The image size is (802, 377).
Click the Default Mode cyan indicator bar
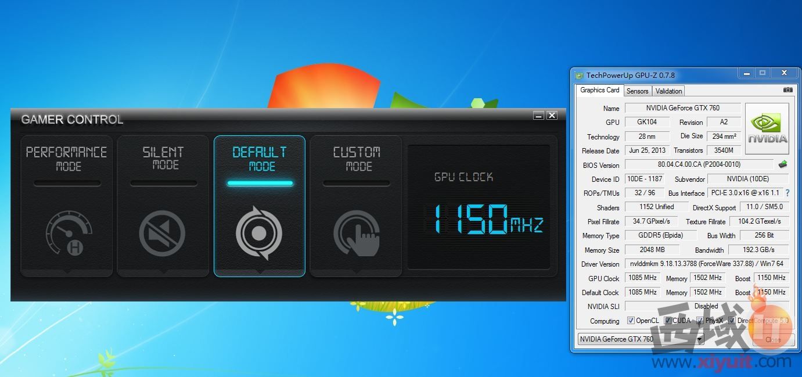coord(260,184)
